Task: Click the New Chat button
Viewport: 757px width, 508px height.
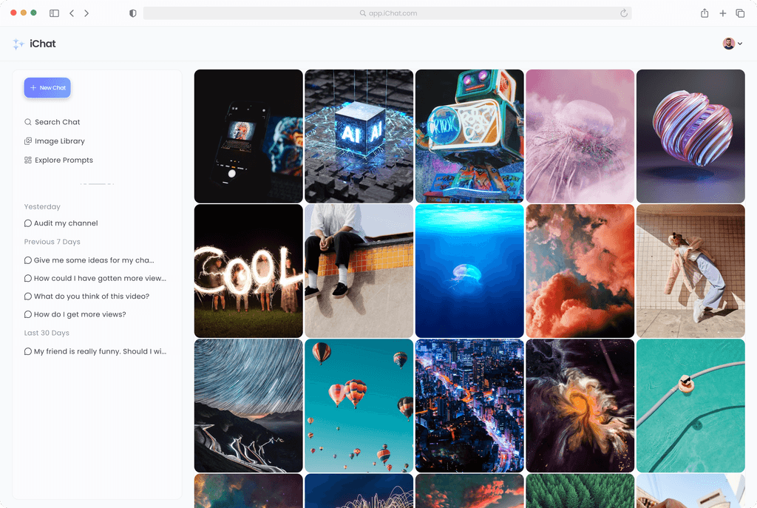Action: [47, 88]
